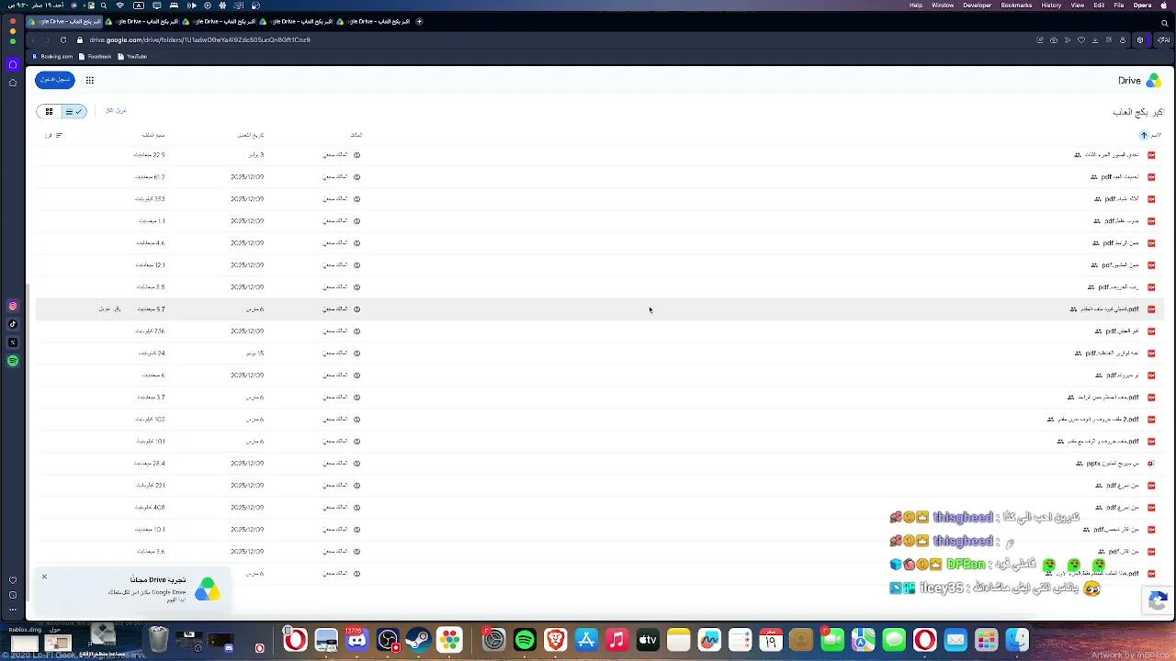
Task: Open Opera sidebar Aria AI icon
Action: [13, 64]
